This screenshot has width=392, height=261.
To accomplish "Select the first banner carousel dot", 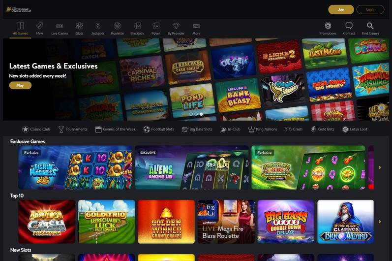I will pyautogui.click(x=191, y=114).
